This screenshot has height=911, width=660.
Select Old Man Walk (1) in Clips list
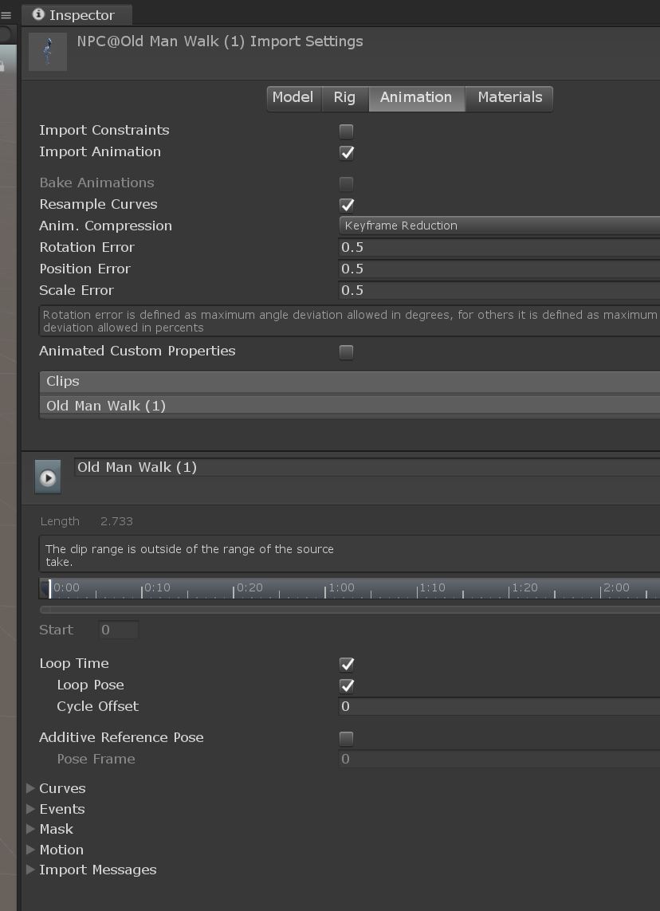tap(106, 406)
